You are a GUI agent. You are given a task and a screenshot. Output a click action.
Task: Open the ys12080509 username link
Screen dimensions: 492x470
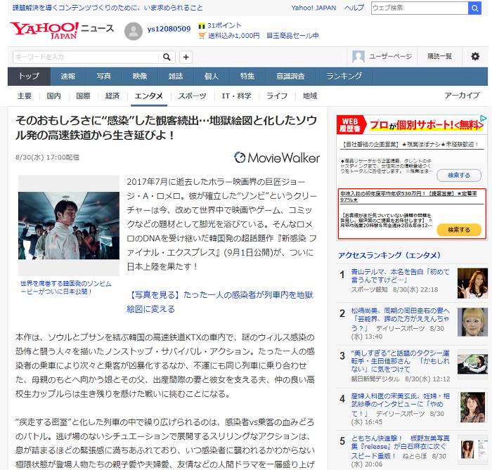[x=169, y=29]
